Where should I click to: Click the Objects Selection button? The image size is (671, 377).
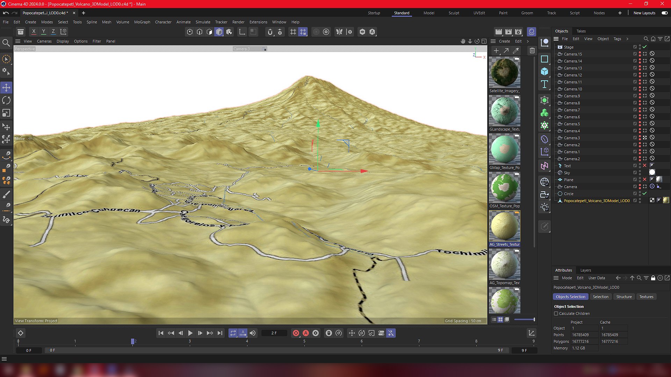point(571,297)
